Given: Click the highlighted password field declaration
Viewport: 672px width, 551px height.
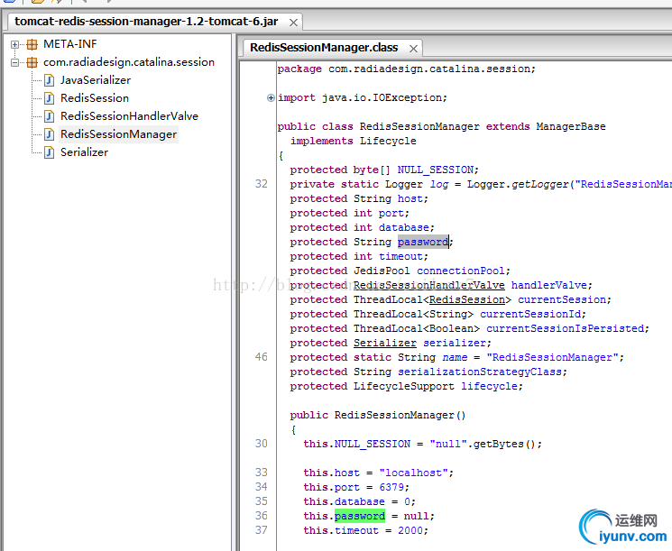Looking at the screenshot, I should coord(423,242).
